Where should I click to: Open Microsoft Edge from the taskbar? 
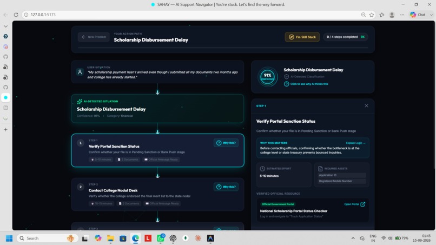pyautogui.click(x=135, y=239)
